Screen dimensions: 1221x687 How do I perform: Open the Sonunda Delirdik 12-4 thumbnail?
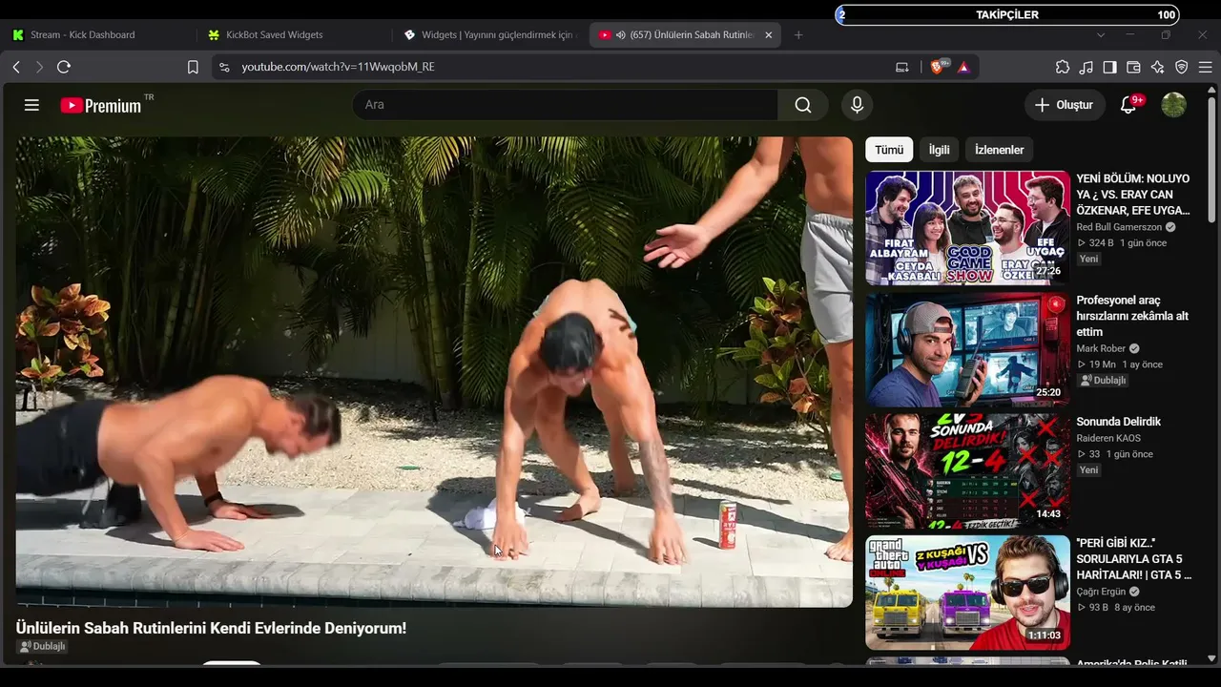(x=967, y=470)
